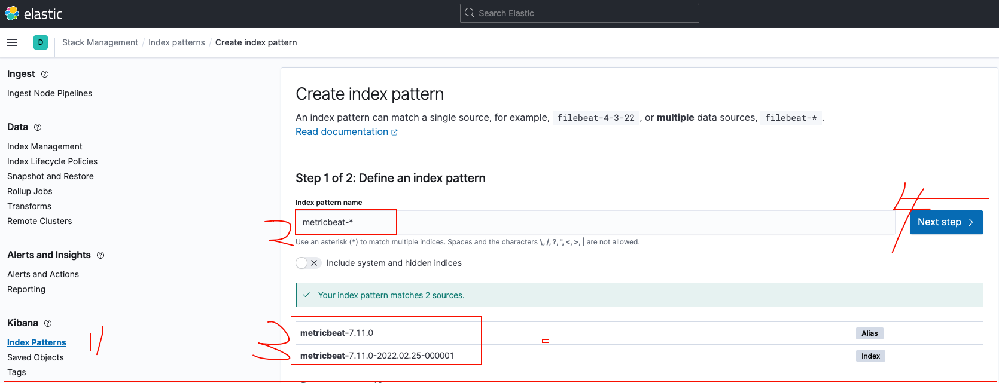Select Index Patterns in Kibana section
The height and width of the screenshot is (383, 999).
(36, 342)
